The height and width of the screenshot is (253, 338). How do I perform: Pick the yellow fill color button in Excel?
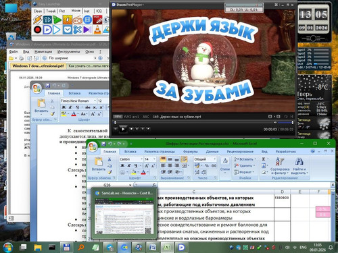133,172
